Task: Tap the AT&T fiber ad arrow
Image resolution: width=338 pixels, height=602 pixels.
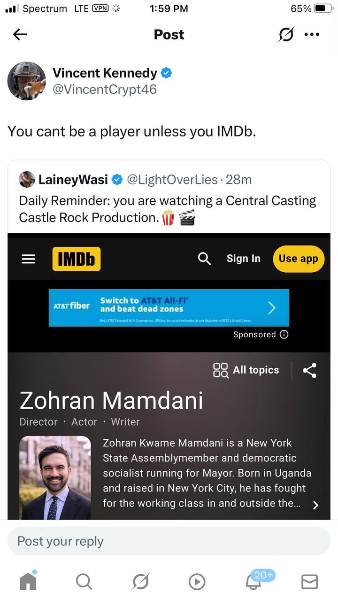Action: [x=271, y=308]
